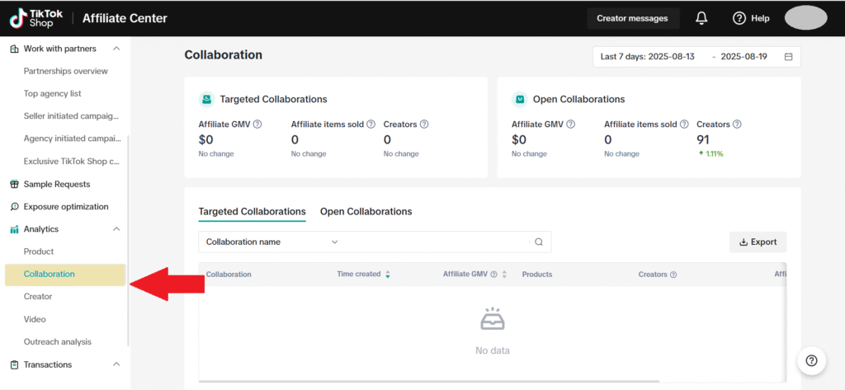The width and height of the screenshot is (845, 390).
Task: Click info icon next to Open Collaborations Creators
Action: pos(737,125)
